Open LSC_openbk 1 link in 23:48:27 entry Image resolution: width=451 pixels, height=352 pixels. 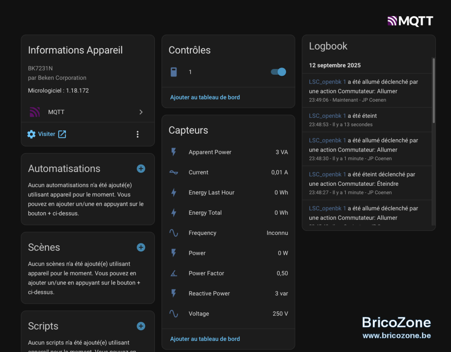pos(327,174)
